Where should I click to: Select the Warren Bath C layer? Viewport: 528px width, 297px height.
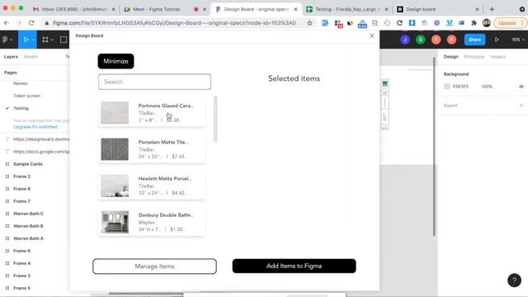coord(28,214)
